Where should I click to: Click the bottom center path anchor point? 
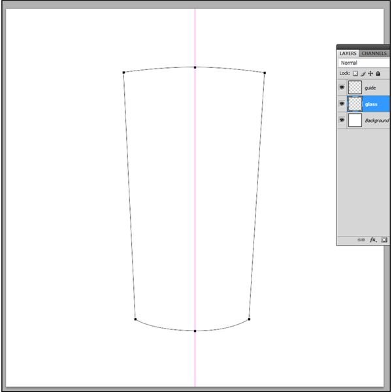[x=195, y=331]
